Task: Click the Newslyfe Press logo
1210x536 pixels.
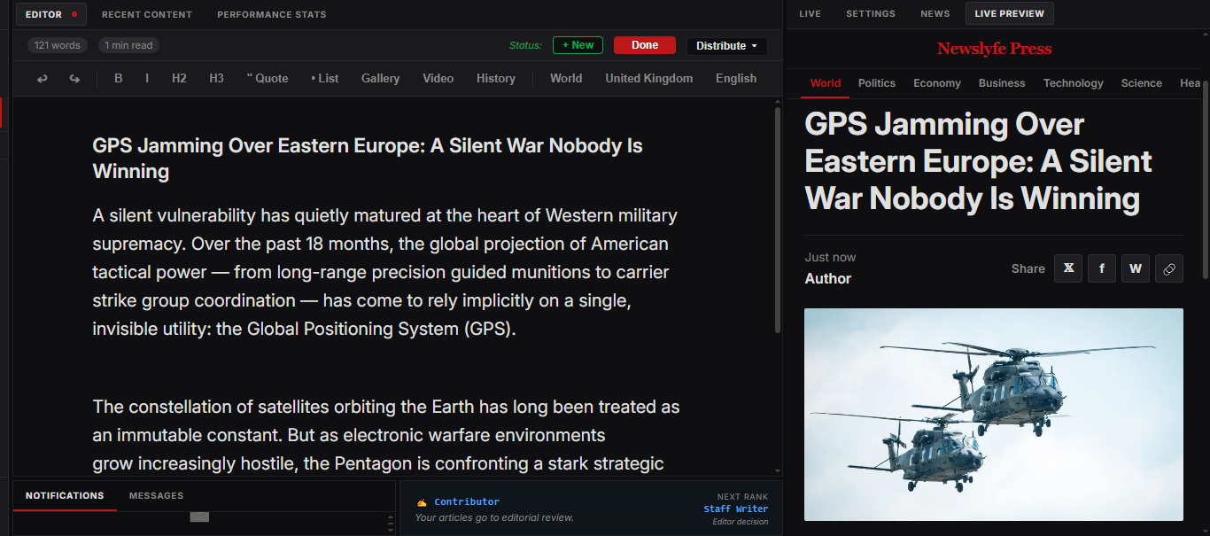Action: point(995,49)
